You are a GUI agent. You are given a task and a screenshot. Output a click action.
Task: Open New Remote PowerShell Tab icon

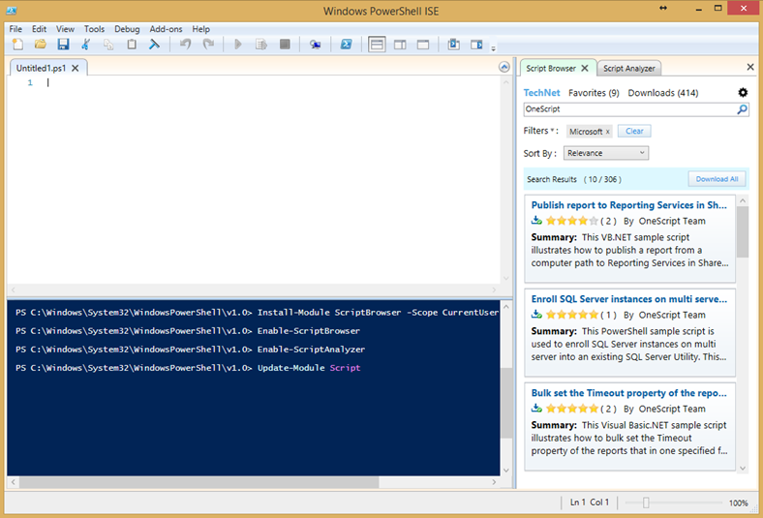316,45
